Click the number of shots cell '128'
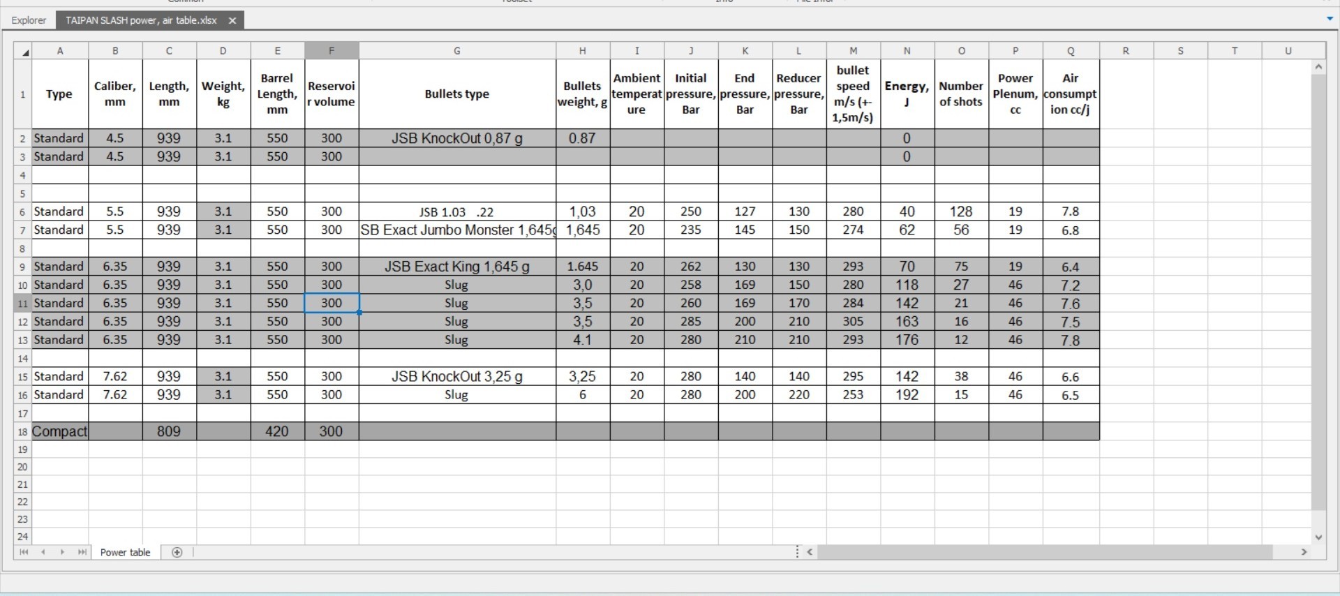 [x=961, y=211]
